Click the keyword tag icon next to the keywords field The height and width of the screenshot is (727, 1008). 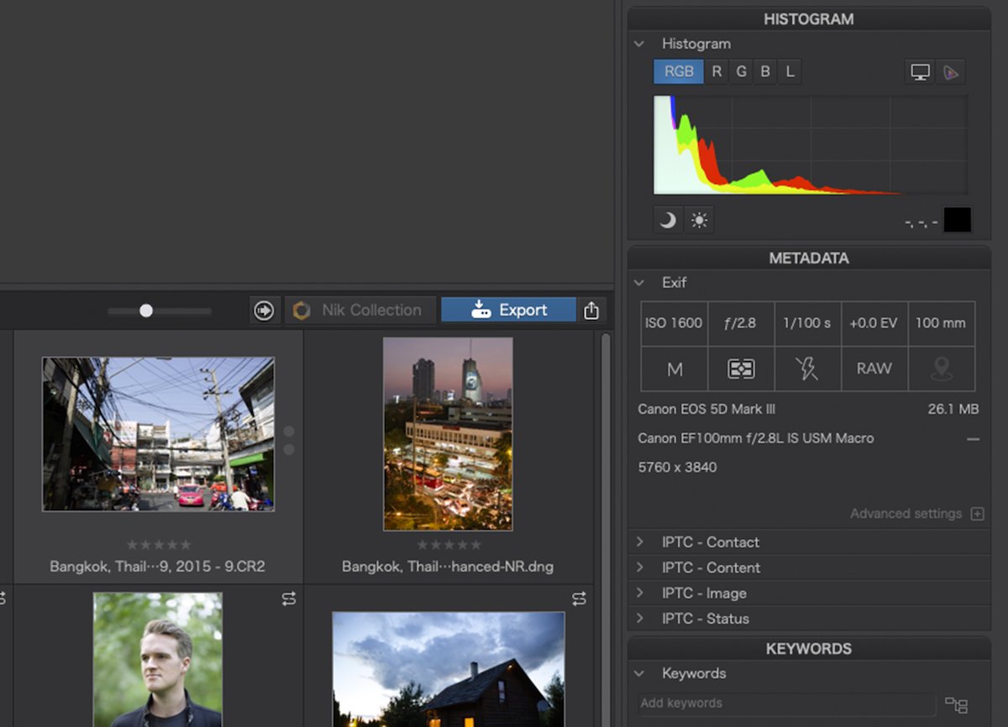[958, 704]
